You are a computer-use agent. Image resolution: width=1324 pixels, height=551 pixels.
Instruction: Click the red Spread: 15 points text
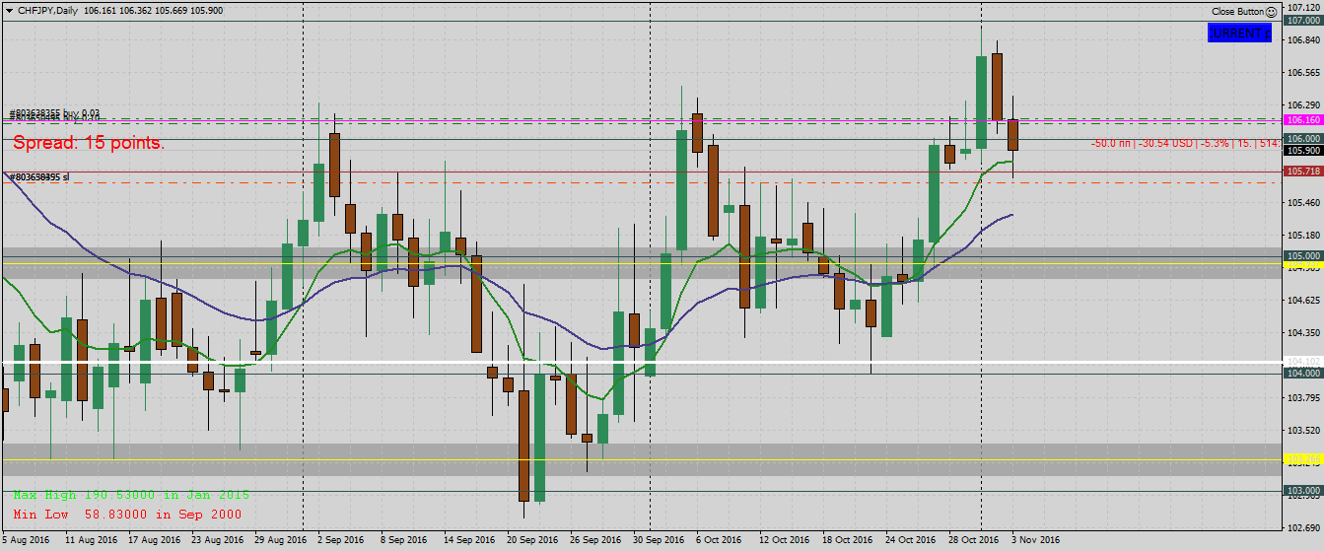tap(89, 143)
